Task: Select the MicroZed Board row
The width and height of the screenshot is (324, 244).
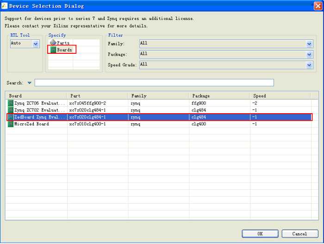Action: [159, 124]
